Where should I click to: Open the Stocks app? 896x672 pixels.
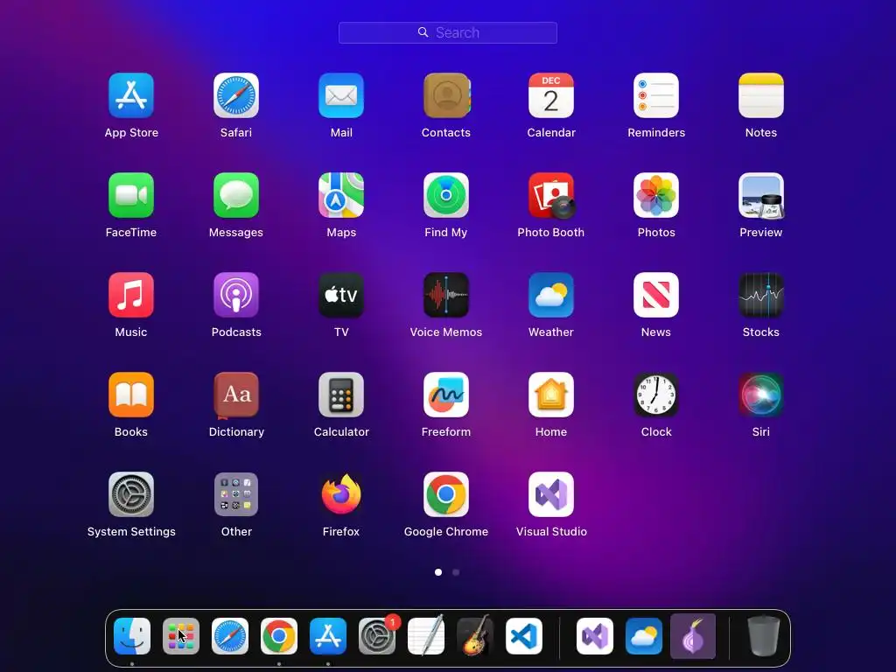(x=761, y=295)
